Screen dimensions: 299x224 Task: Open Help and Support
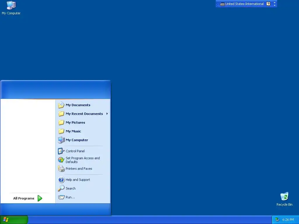tap(83, 180)
